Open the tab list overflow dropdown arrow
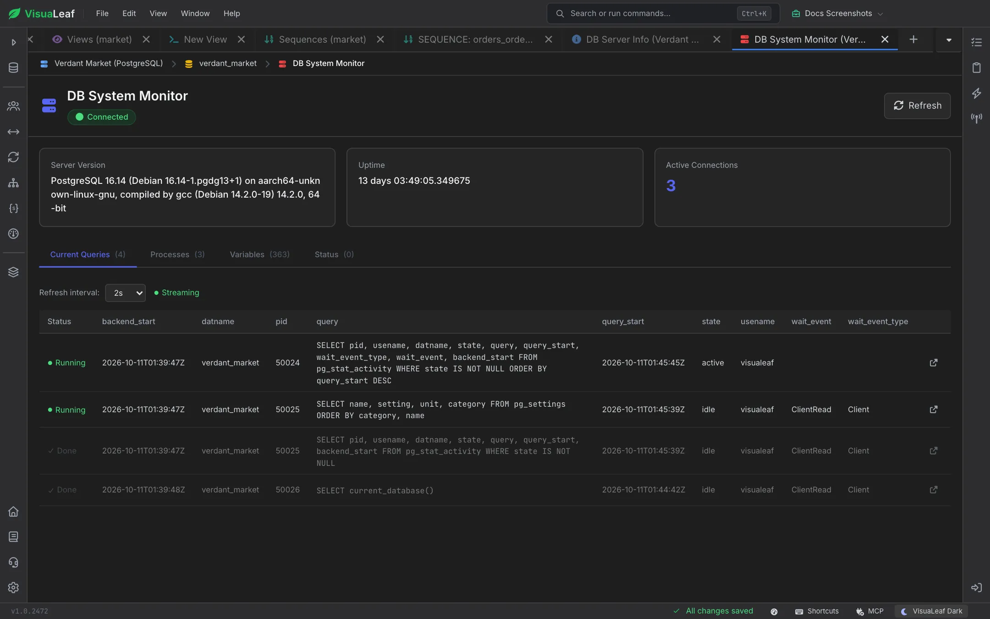 point(949,40)
